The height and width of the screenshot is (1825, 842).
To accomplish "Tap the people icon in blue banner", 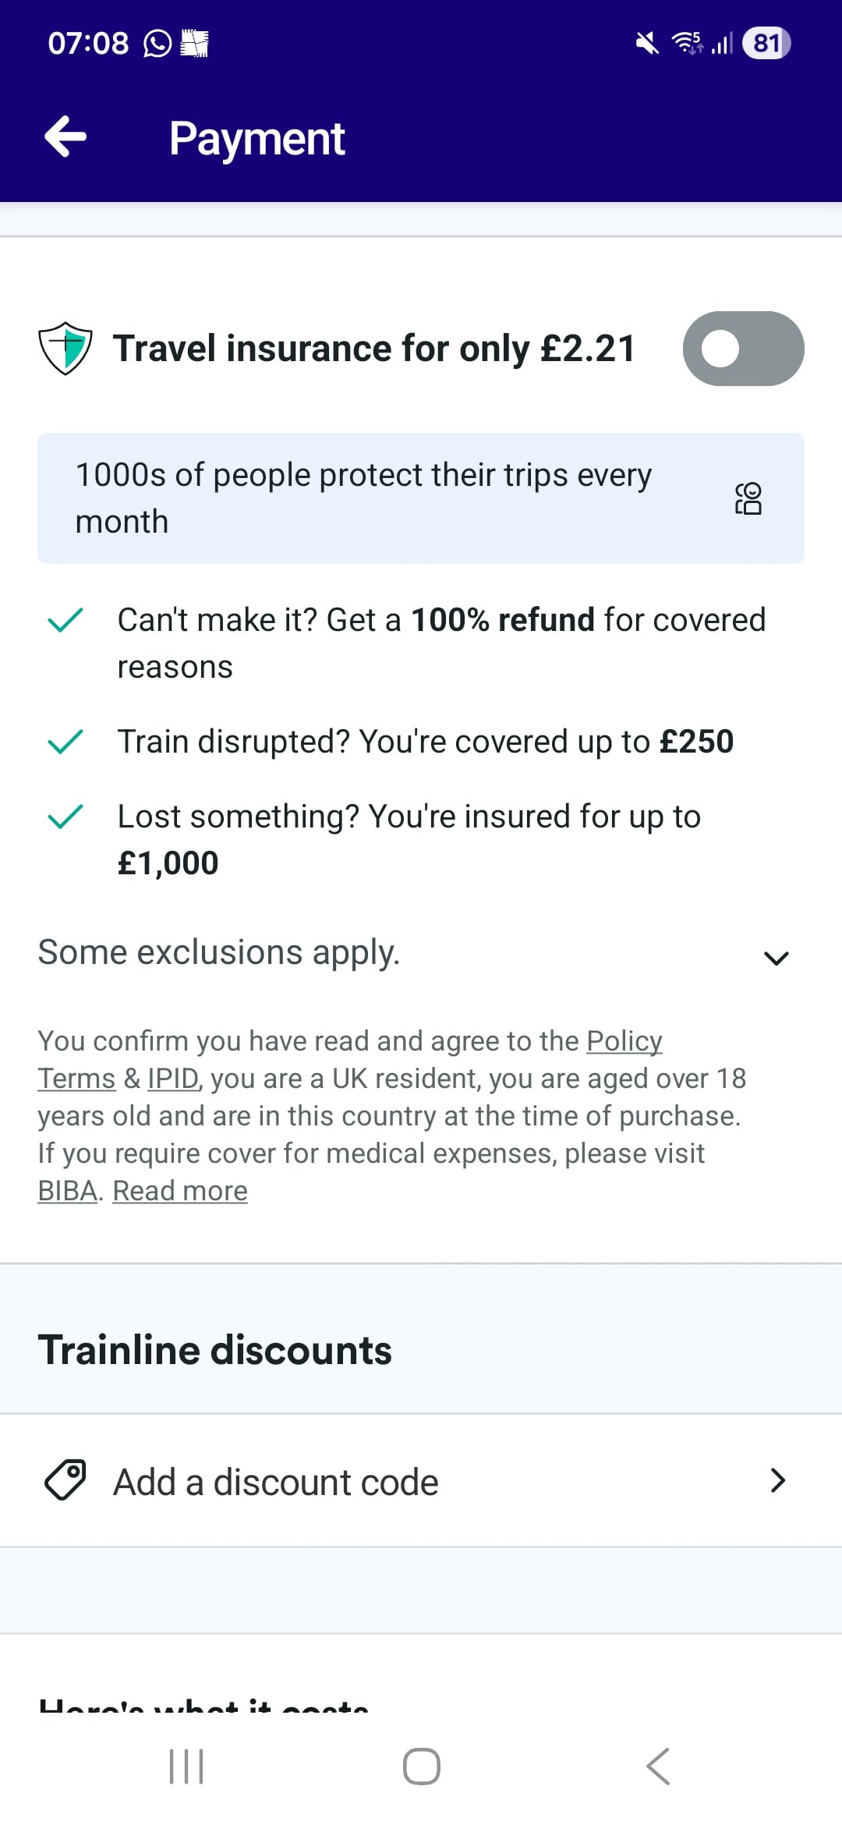I will [748, 498].
